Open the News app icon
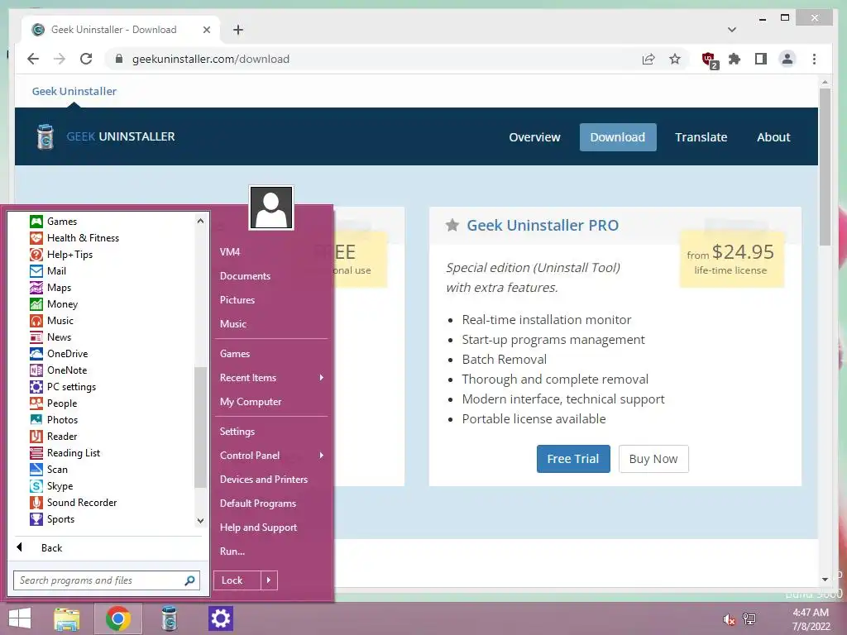 (x=36, y=337)
